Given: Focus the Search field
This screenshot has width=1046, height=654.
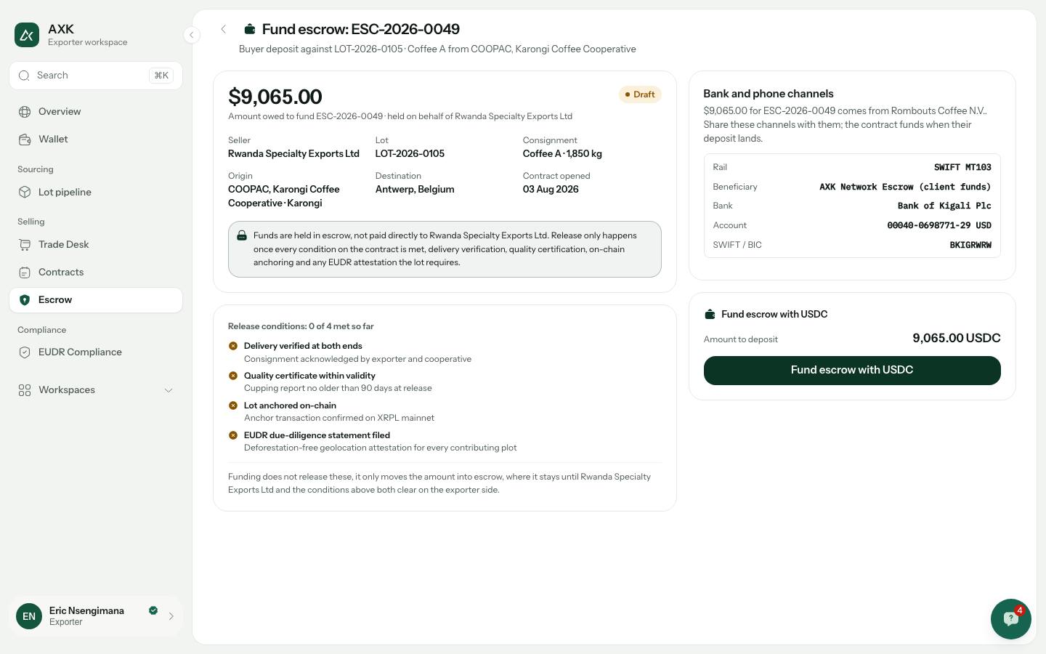Looking at the screenshot, I should click(x=96, y=76).
